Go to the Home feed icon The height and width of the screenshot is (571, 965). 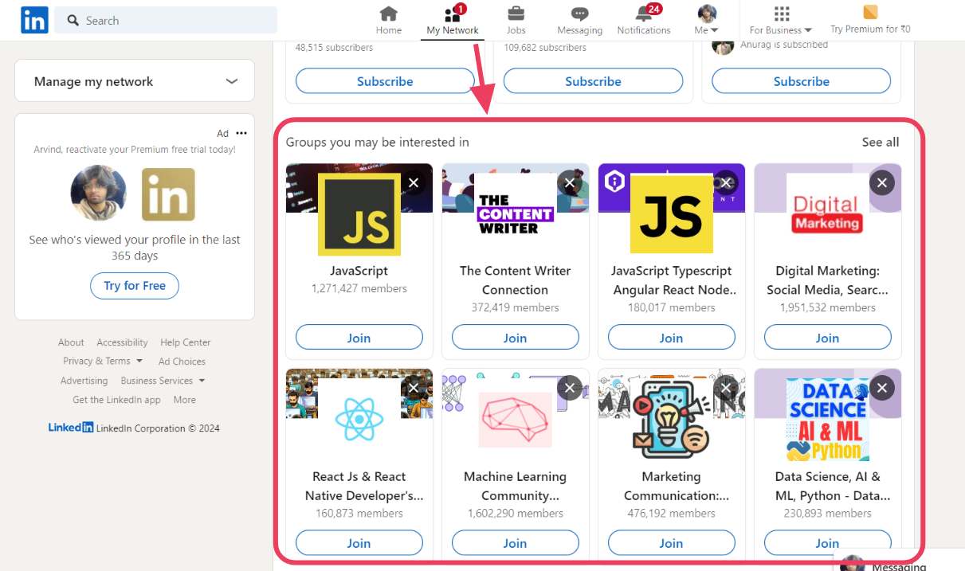(388, 14)
